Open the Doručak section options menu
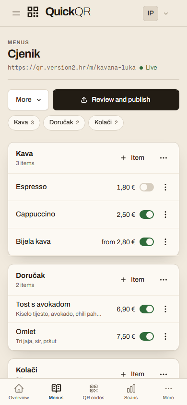This screenshot has height=405, width=187. pyautogui.click(x=164, y=280)
